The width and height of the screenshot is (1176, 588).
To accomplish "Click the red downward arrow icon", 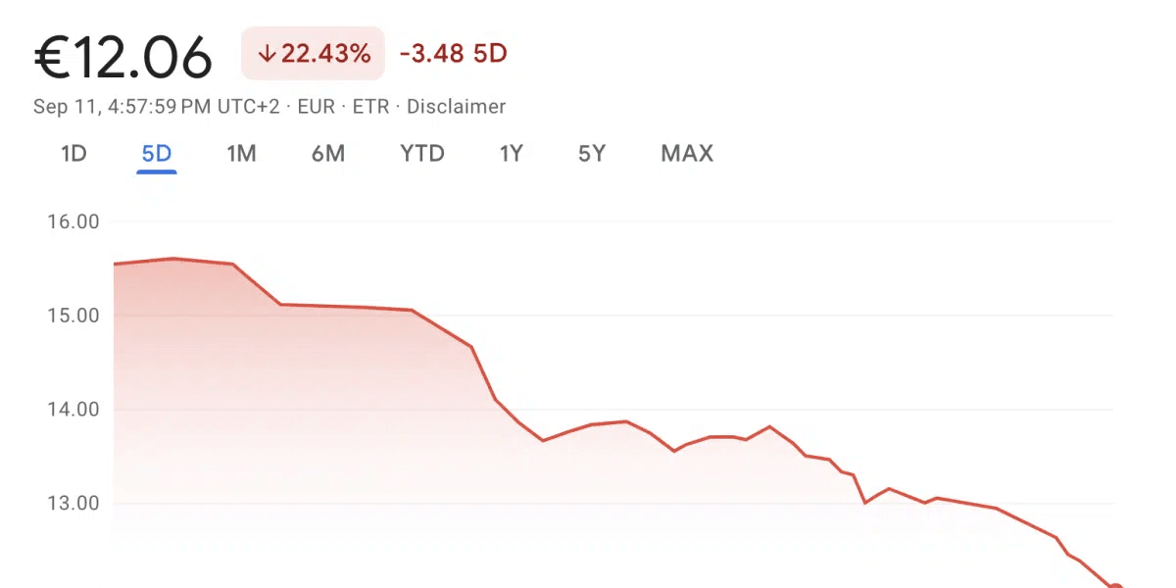I will coord(266,53).
